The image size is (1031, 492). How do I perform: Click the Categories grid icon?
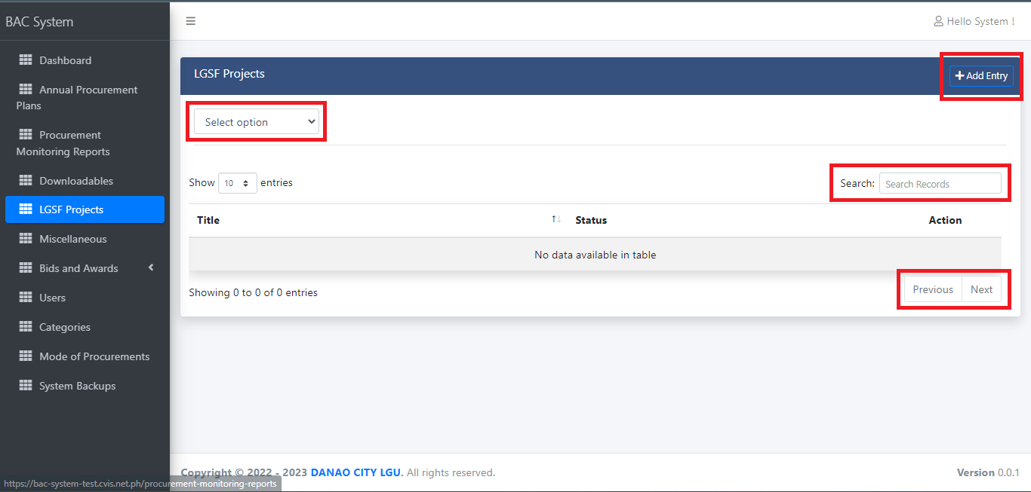point(26,326)
